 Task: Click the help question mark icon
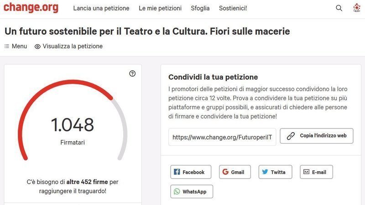tap(132, 73)
